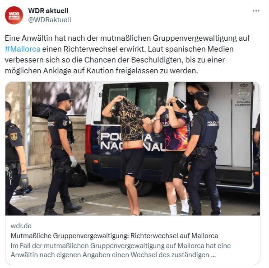The width and height of the screenshot is (269, 268).
Task: Open the police van news photo
Action: pos(133,148)
